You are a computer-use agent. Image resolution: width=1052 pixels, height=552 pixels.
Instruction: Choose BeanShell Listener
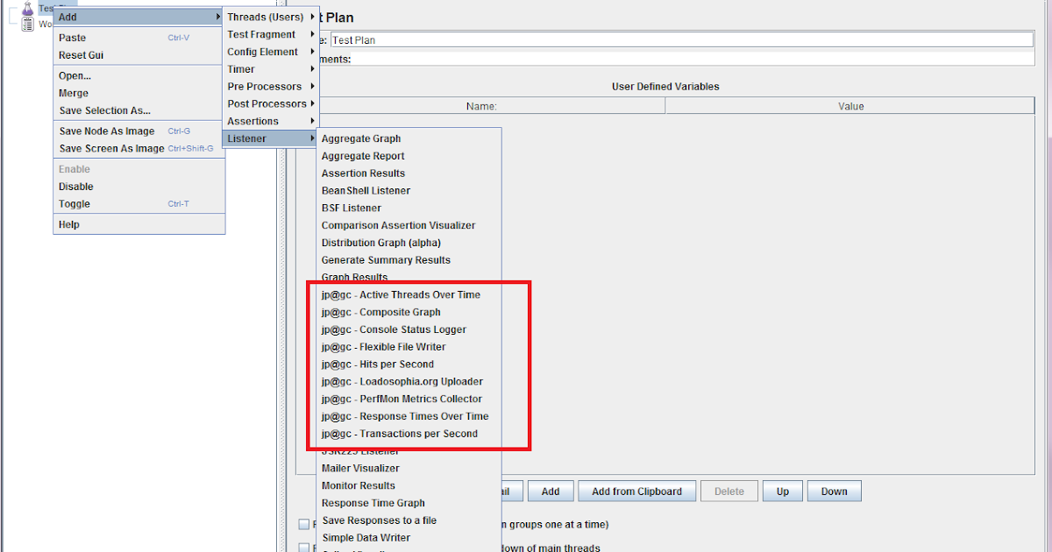[x=409, y=190]
